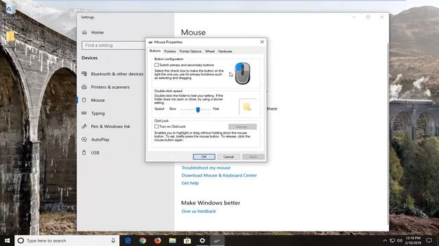Screen dimensions: 439x246
Task: Close the Mouse Properties dialog
Action: click(262, 42)
